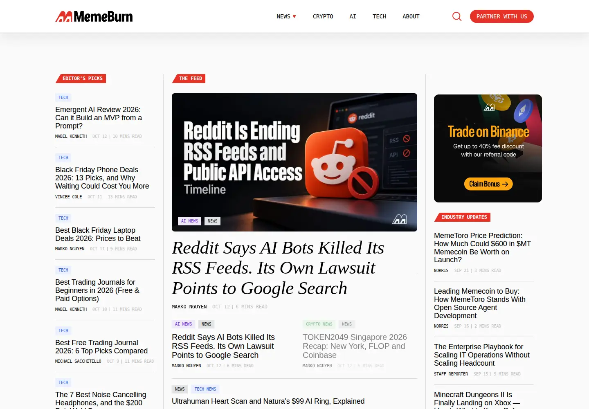Open Best Trading Journals for Beginners article
This screenshot has height=409, width=589.
[97, 290]
